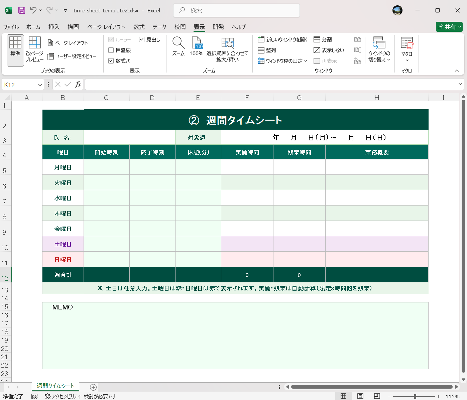Open the Undo history dropdown arrow
The height and width of the screenshot is (400, 467).
(x=40, y=10)
